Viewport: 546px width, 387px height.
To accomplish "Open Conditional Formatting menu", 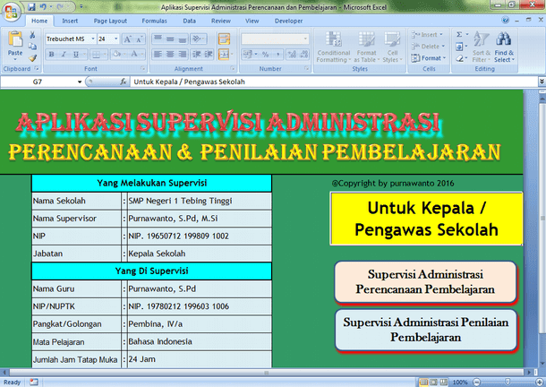I will 333,47.
